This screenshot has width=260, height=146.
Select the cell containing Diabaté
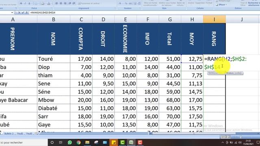pyautogui.click(x=54, y=108)
